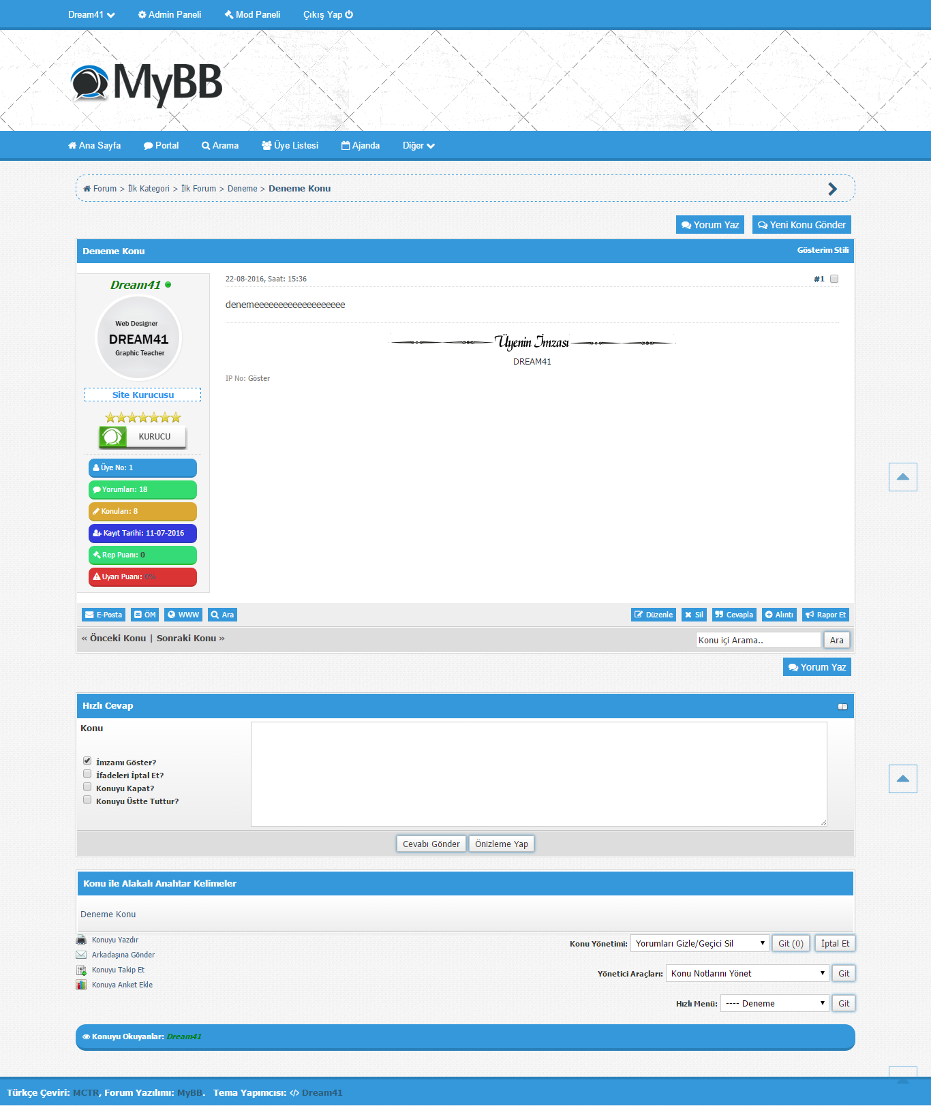
Task: Click the scroll-to-top arrow beside the post
Action: [x=903, y=477]
